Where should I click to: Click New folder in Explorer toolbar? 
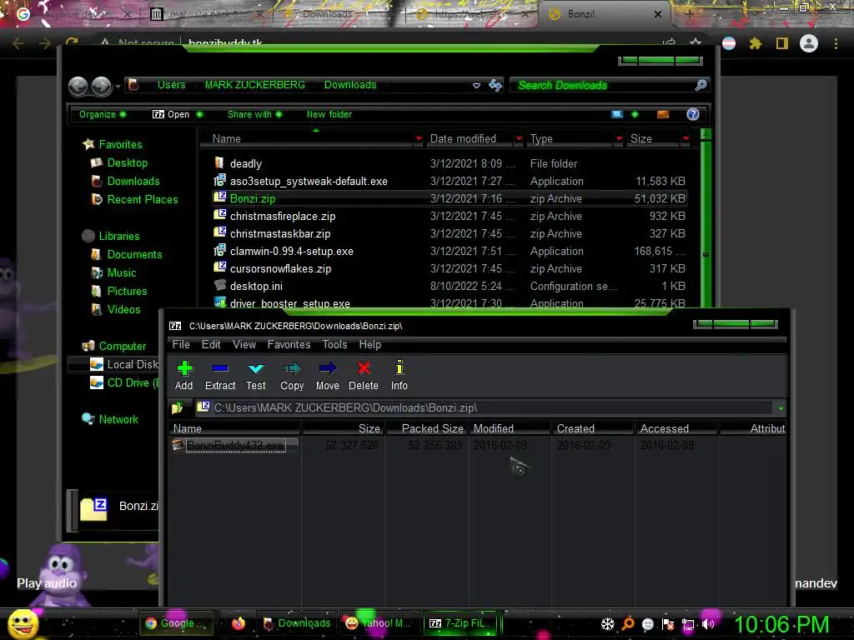pyautogui.click(x=329, y=114)
